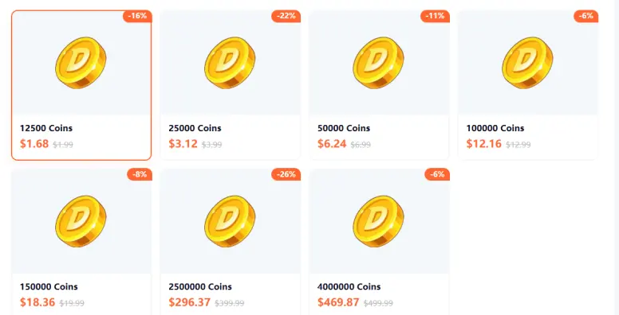The width and height of the screenshot is (619, 315).
Task: Click the -22% discount badge
Action: pos(286,16)
